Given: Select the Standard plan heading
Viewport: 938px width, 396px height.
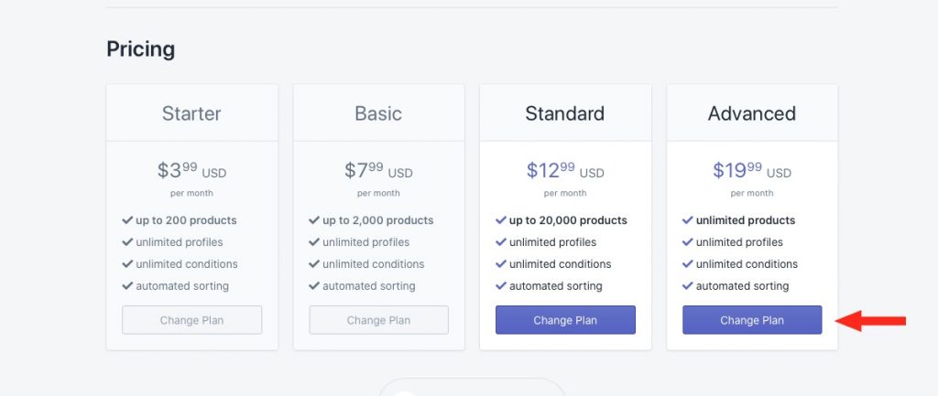Looking at the screenshot, I should tap(564, 113).
